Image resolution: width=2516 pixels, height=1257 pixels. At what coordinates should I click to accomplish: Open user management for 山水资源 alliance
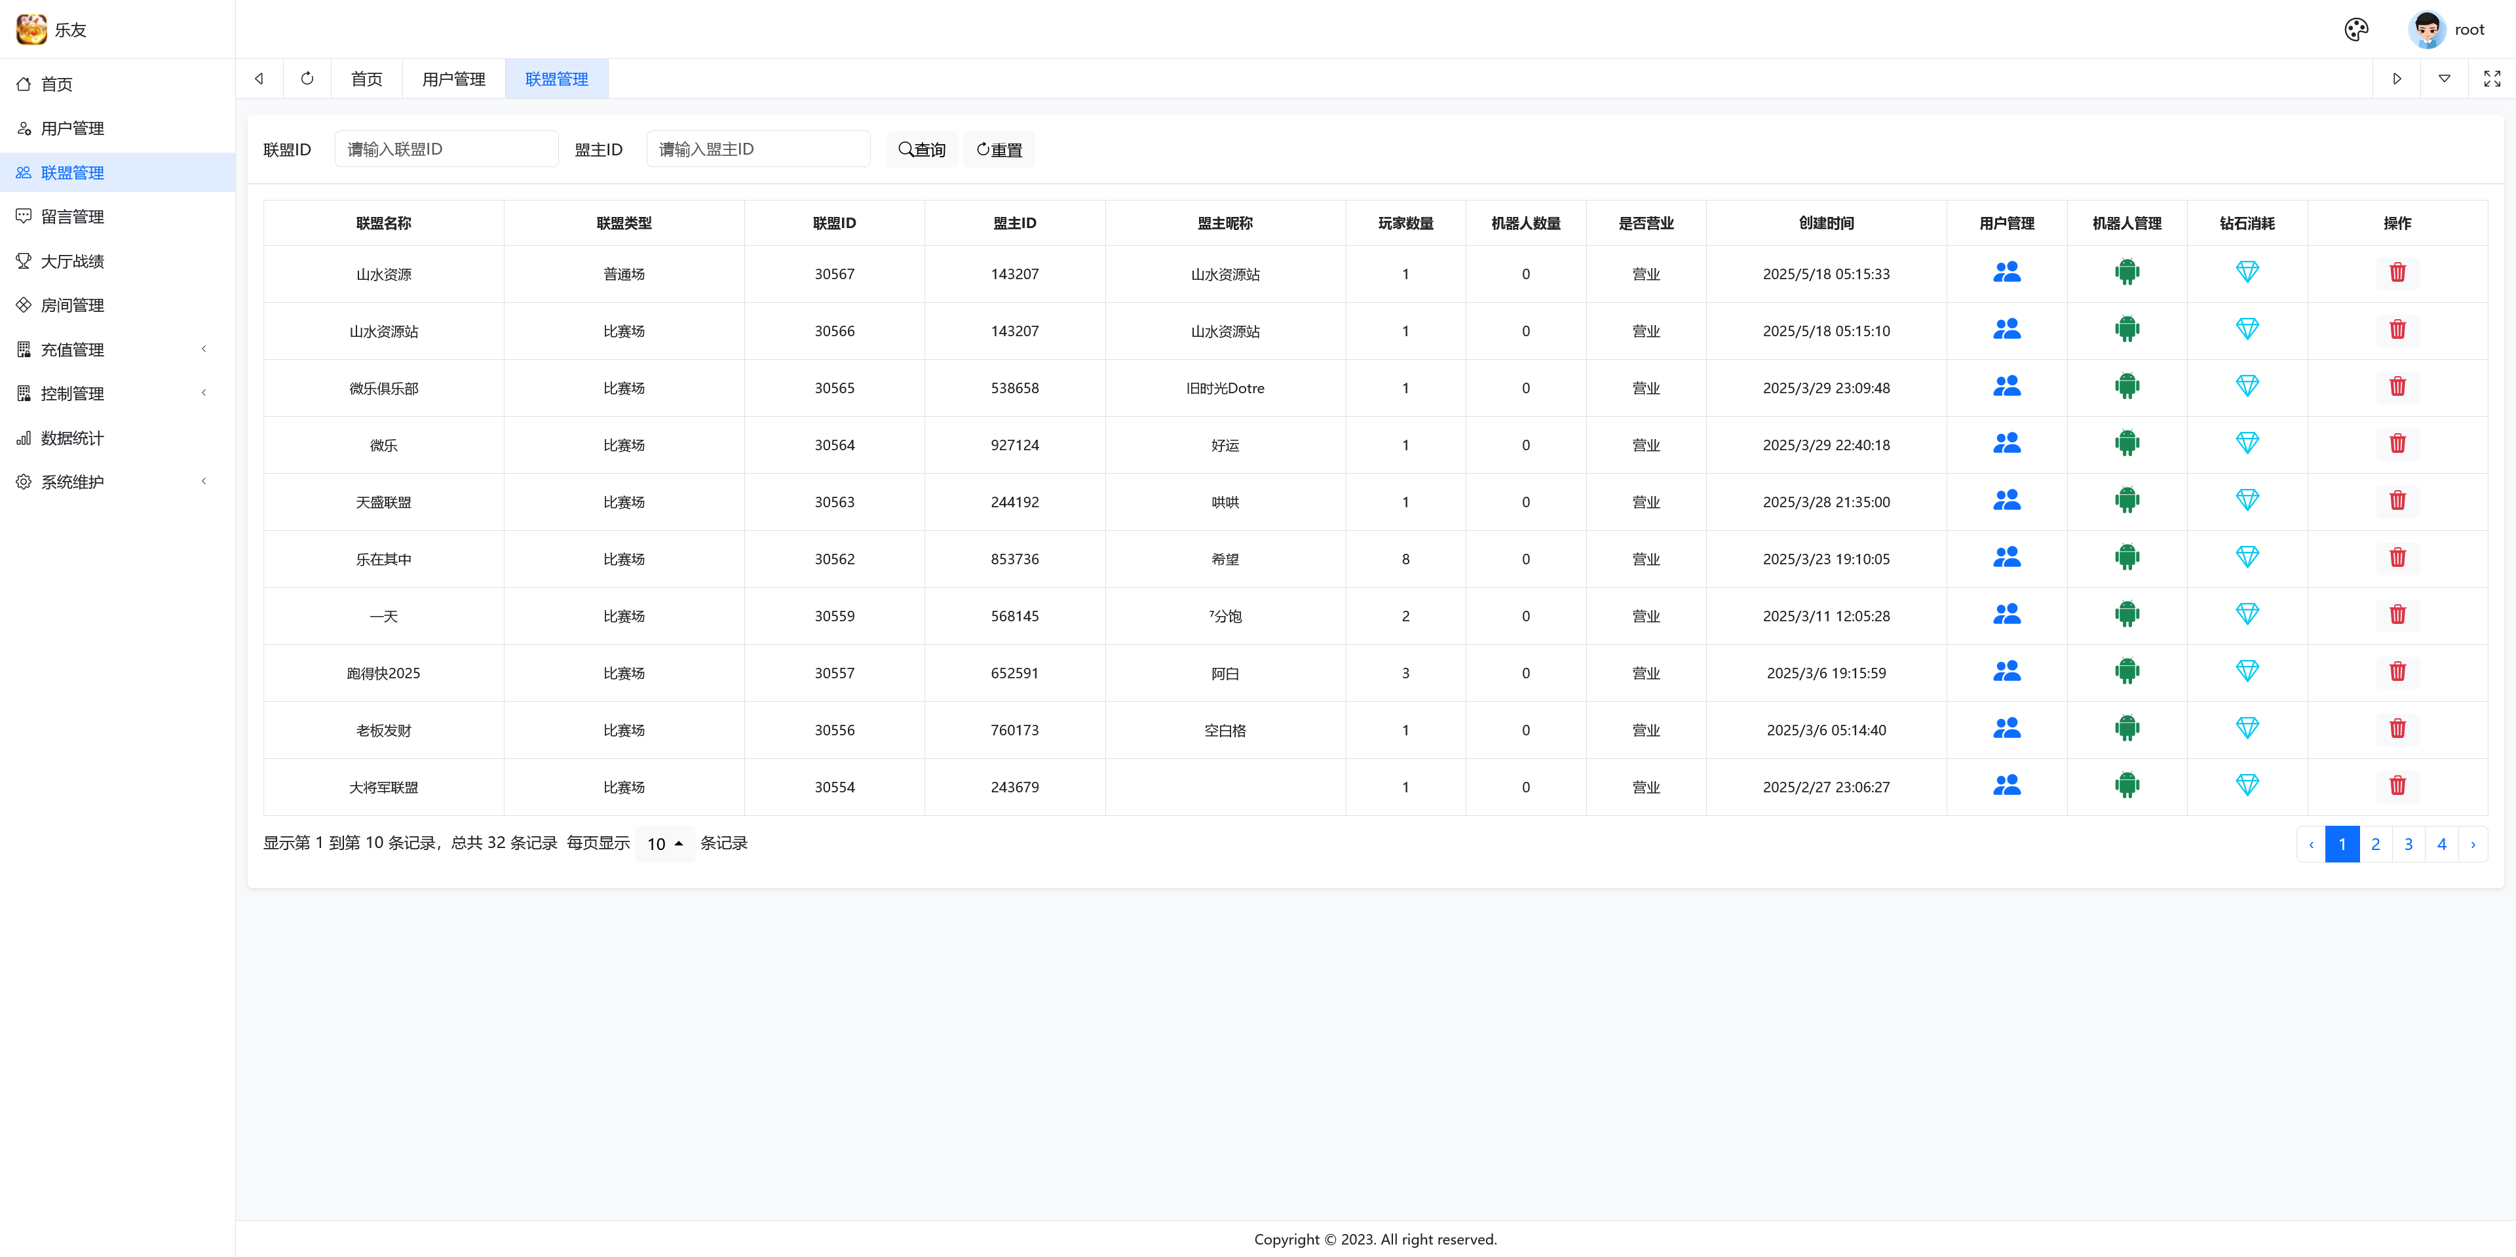click(x=2006, y=273)
